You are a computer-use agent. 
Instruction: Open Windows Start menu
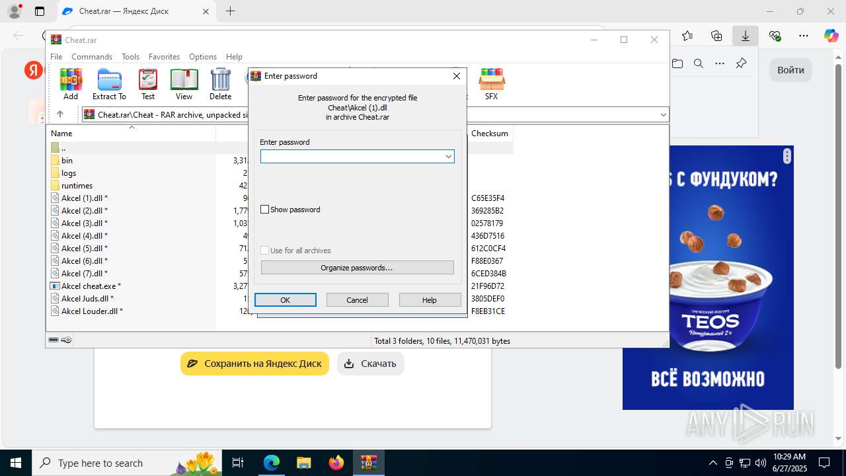tap(15, 463)
